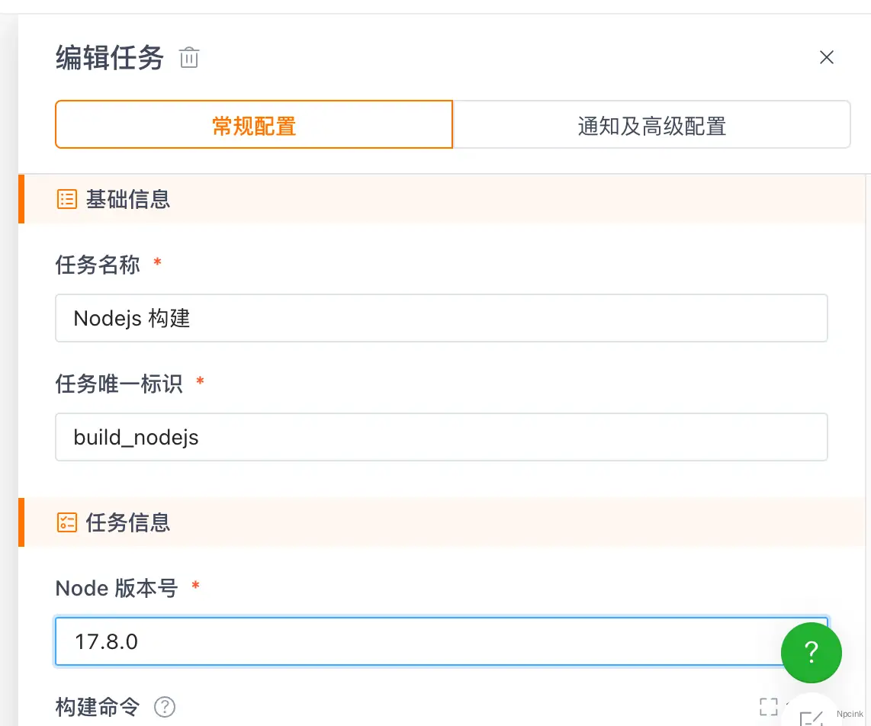
Task: Click the list icon beside 基础信息
Action: point(67,200)
